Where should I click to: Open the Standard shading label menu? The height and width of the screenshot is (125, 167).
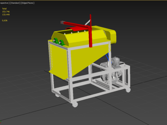coord(15,3)
